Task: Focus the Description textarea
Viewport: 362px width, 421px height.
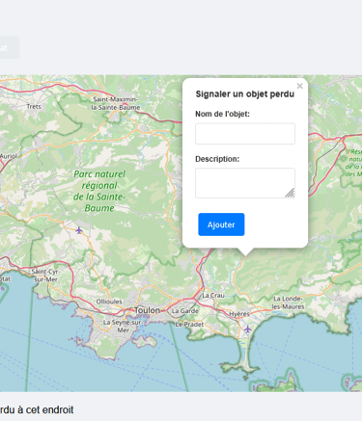Action: [245, 183]
